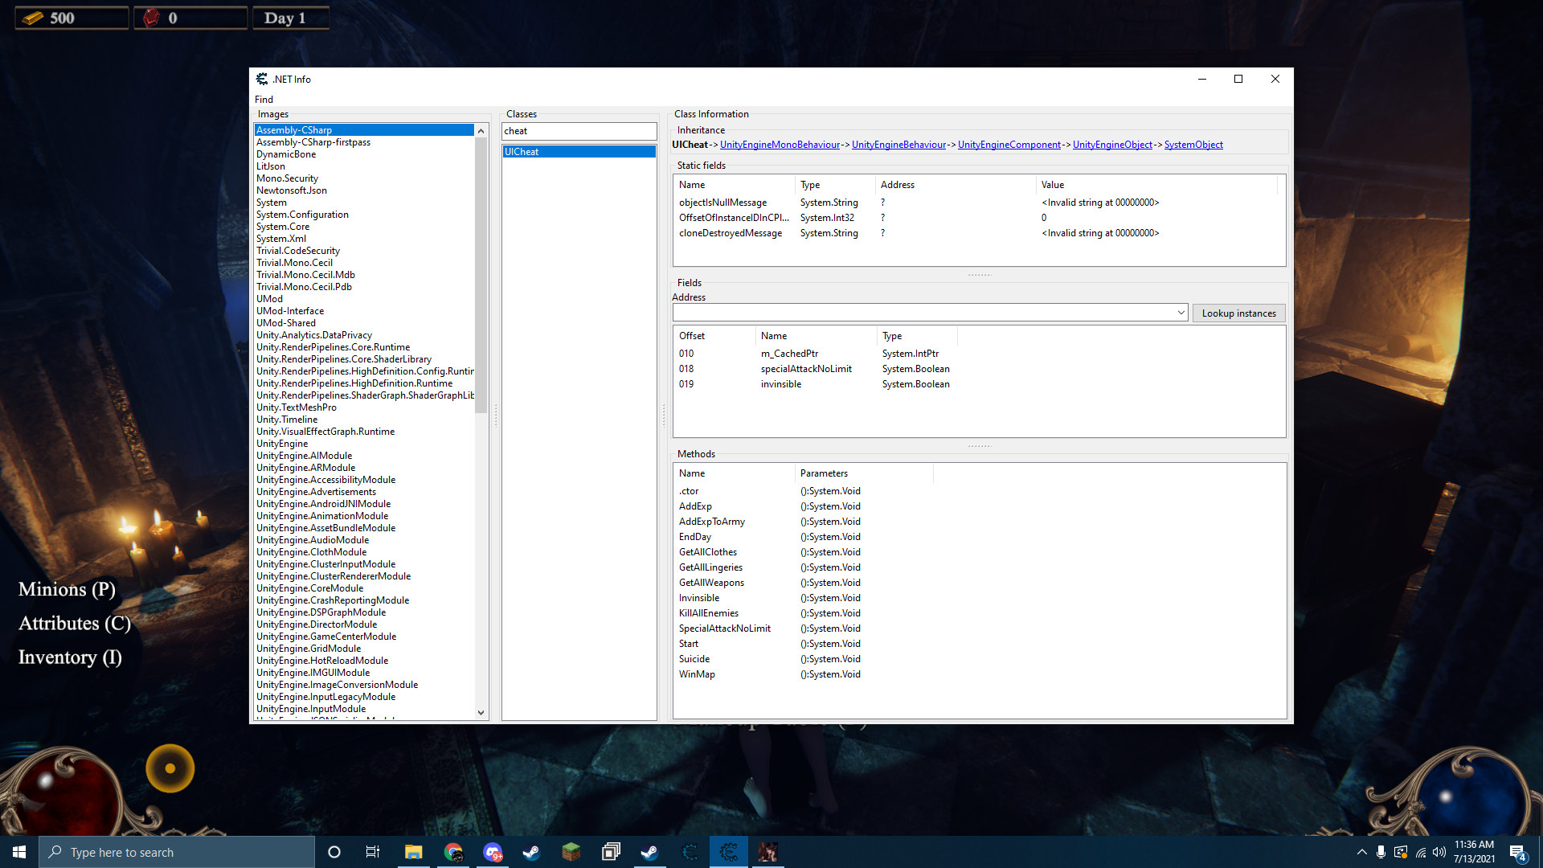Viewport: 1543px width, 868px height.
Task: Open Google Chrome from the taskbar
Action: click(454, 851)
